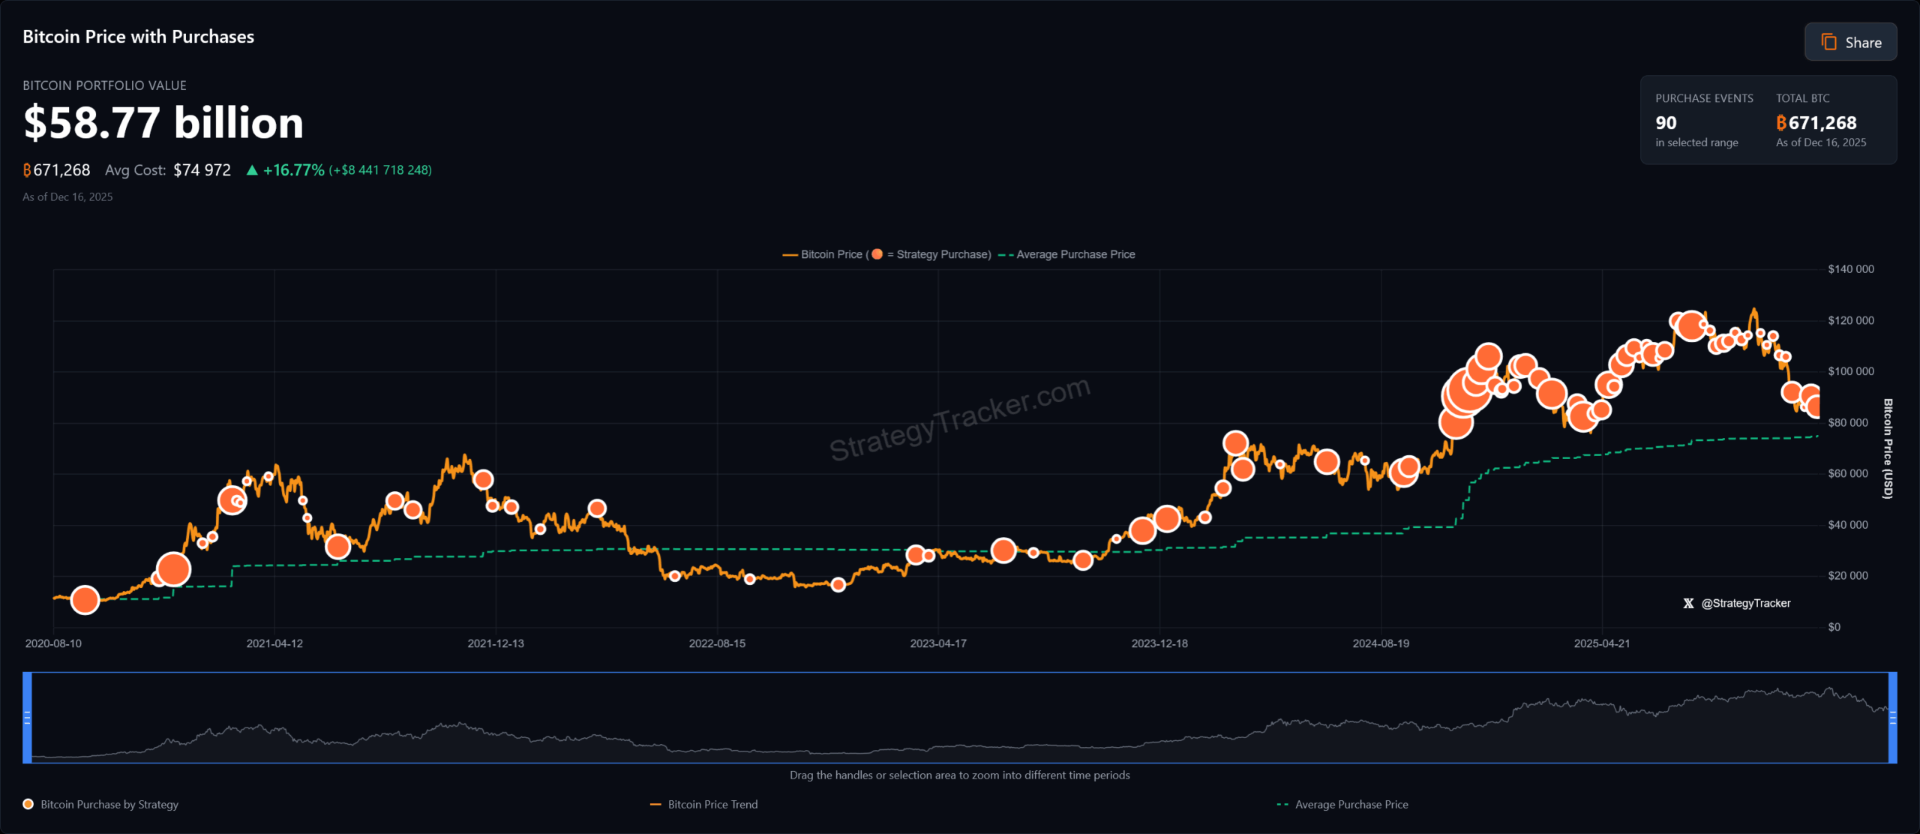This screenshot has height=834, width=1920.
Task: Click the copy icon in Share button
Action: click(x=1828, y=42)
